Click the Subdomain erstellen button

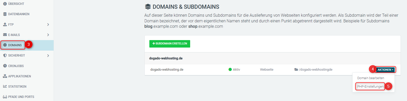pos(170,44)
